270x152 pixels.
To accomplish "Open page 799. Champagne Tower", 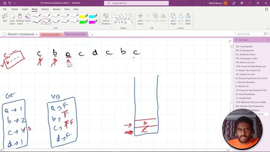I will tap(246, 58).
